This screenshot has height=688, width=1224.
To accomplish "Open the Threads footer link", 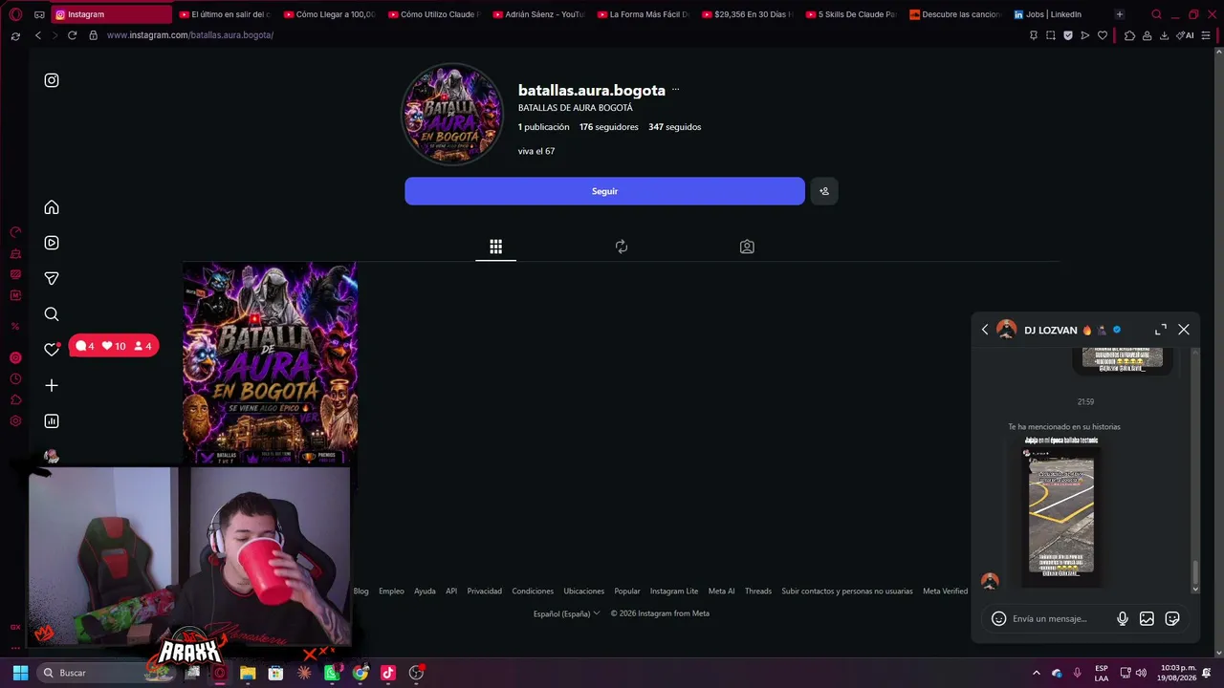I will (758, 591).
